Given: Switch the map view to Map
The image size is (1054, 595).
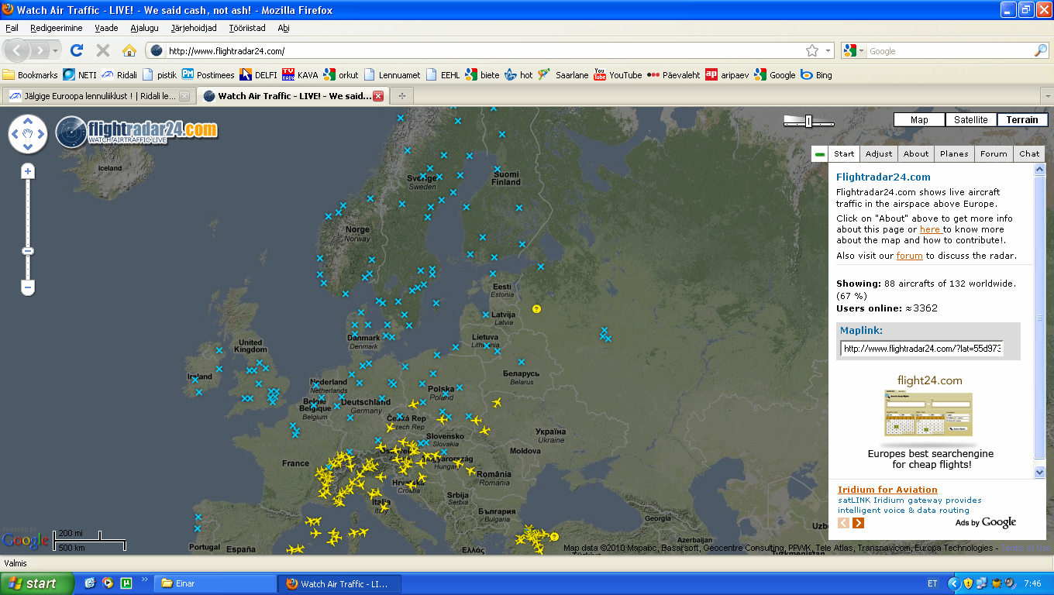Looking at the screenshot, I should 919,120.
